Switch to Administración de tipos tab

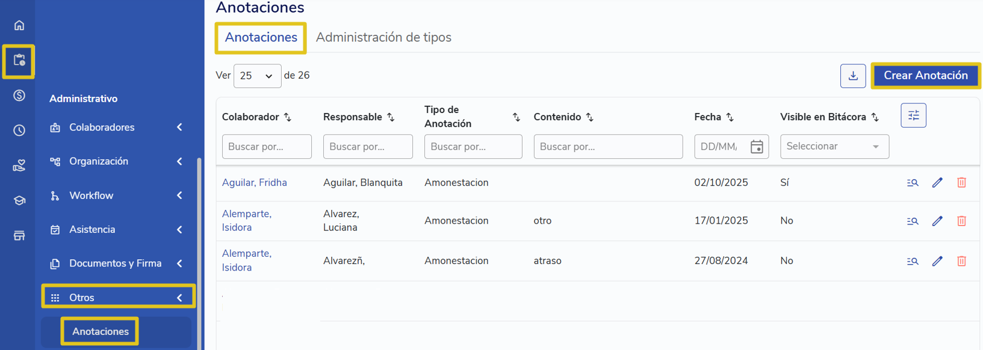383,37
